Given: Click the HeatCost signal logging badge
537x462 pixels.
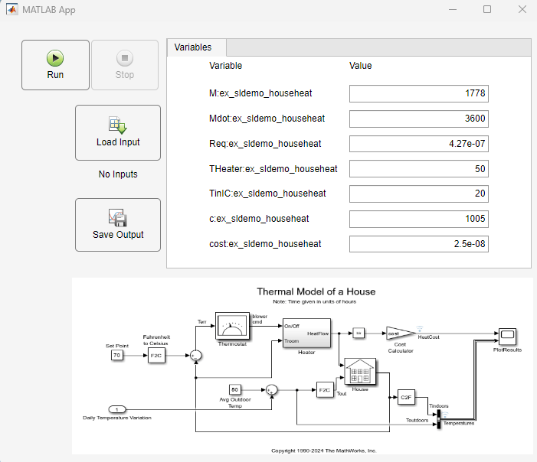Looking at the screenshot, I should 420,329.
